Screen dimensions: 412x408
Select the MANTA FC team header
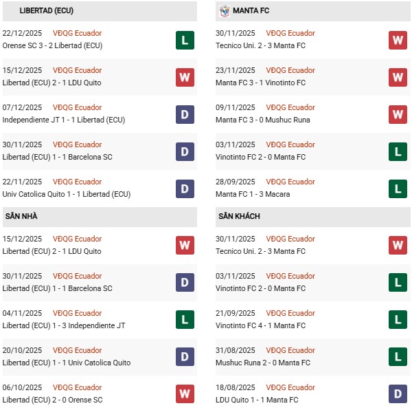click(251, 11)
